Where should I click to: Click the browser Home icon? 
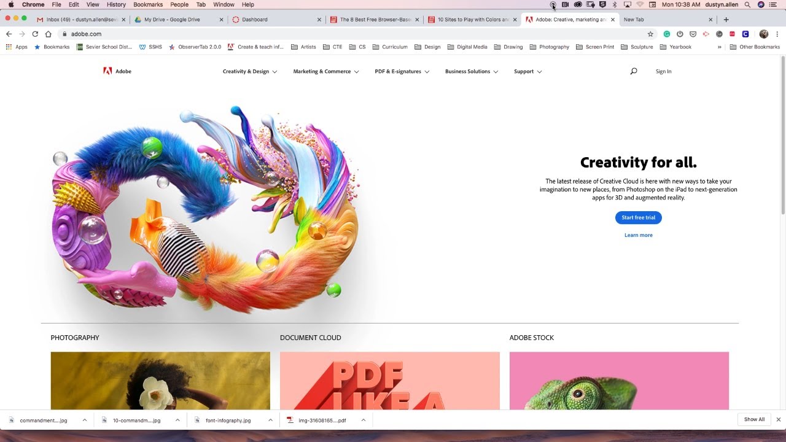48,34
